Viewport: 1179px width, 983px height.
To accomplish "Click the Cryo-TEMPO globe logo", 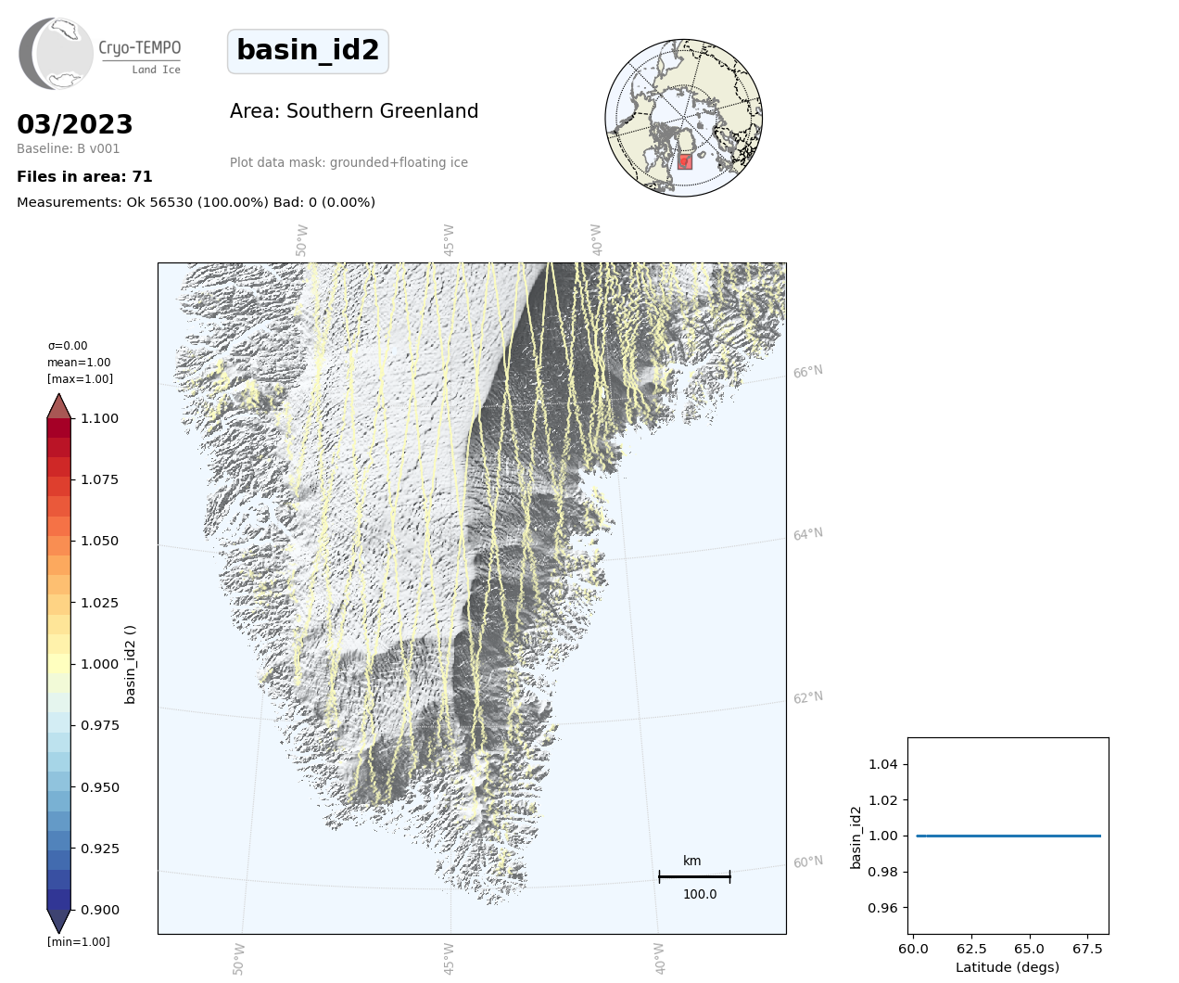I will point(56,53).
